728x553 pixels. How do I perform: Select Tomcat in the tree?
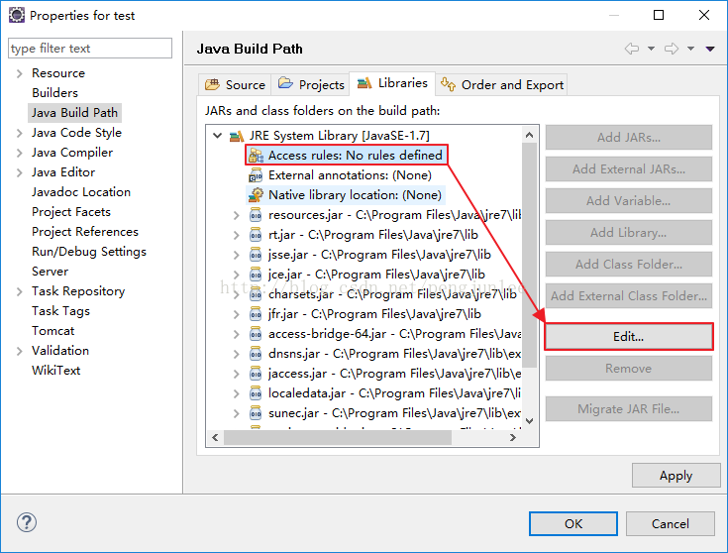pos(52,331)
